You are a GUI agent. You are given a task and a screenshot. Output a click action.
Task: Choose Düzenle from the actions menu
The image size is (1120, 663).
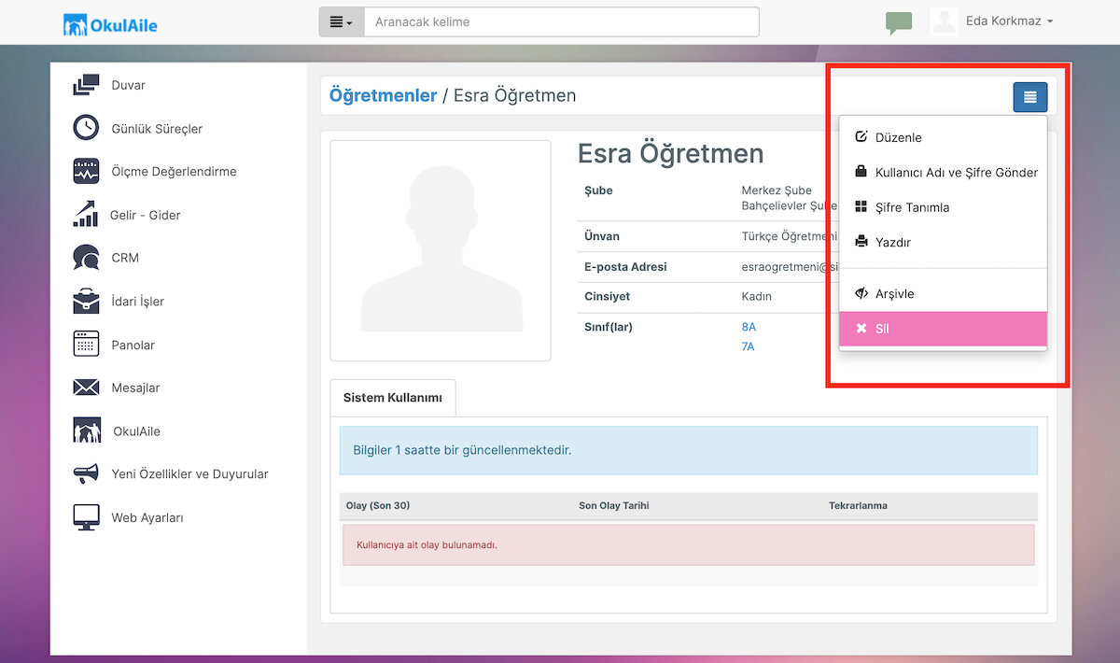click(943, 137)
